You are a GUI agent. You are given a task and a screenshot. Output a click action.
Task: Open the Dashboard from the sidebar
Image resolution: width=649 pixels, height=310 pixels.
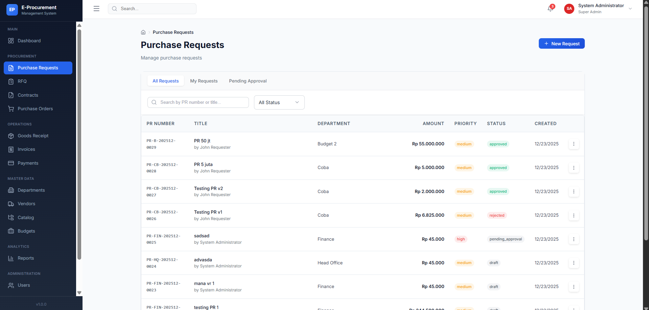[29, 41]
